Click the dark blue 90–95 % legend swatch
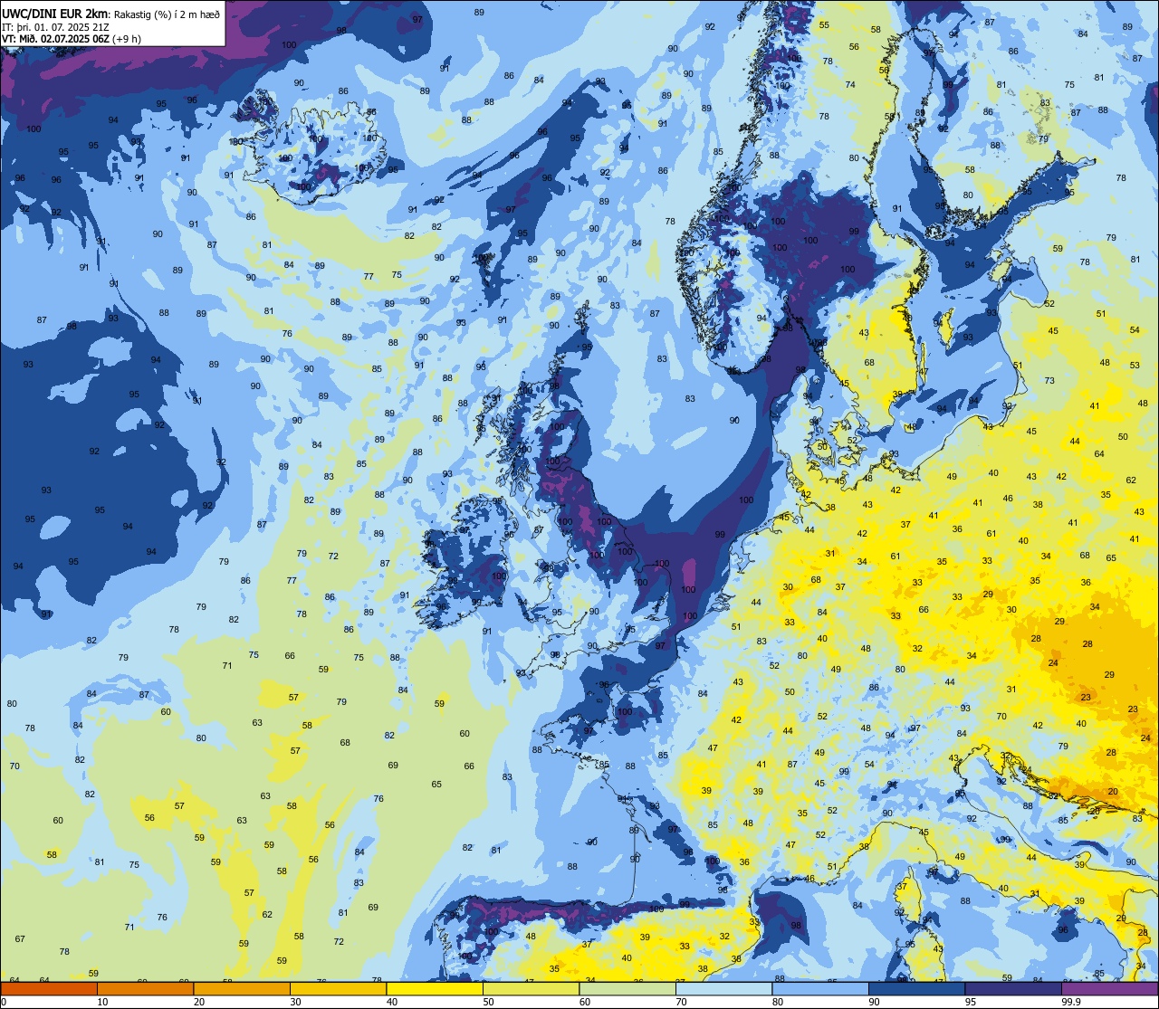This screenshot has width=1159, height=1009. 916,989
